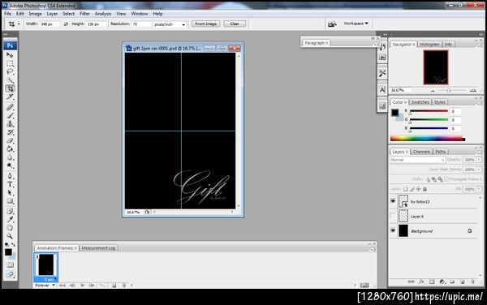This screenshot has width=487, height=305.
Task: Add a layer style fx
Action: click(421, 281)
